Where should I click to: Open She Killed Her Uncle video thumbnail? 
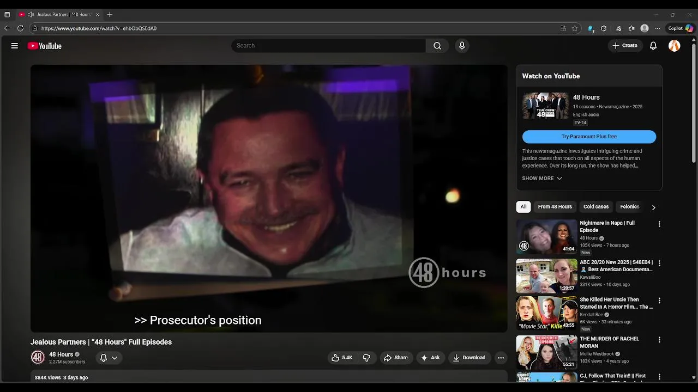pyautogui.click(x=546, y=314)
